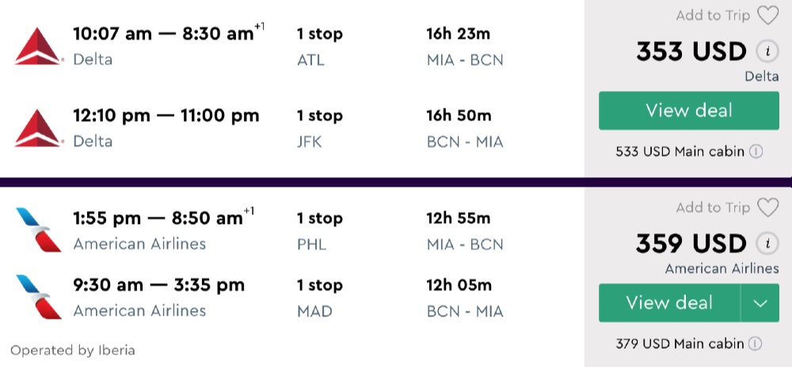Show info for 379 USD Main cabin
Image resolution: width=792 pixels, height=367 pixels.
pos(756,343)
